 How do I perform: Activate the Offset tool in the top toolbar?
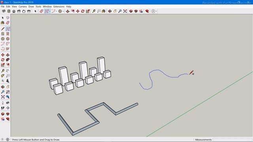click(73, 11)
